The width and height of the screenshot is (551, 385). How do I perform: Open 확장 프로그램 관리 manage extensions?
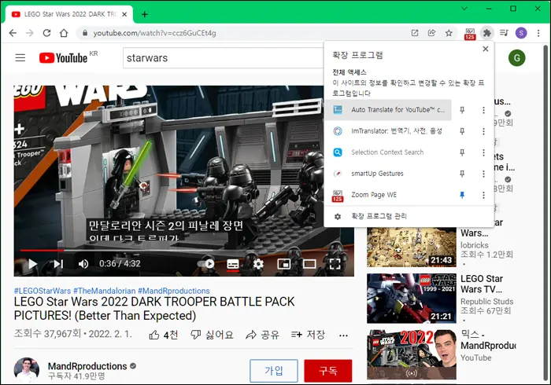tap(409, 216)
